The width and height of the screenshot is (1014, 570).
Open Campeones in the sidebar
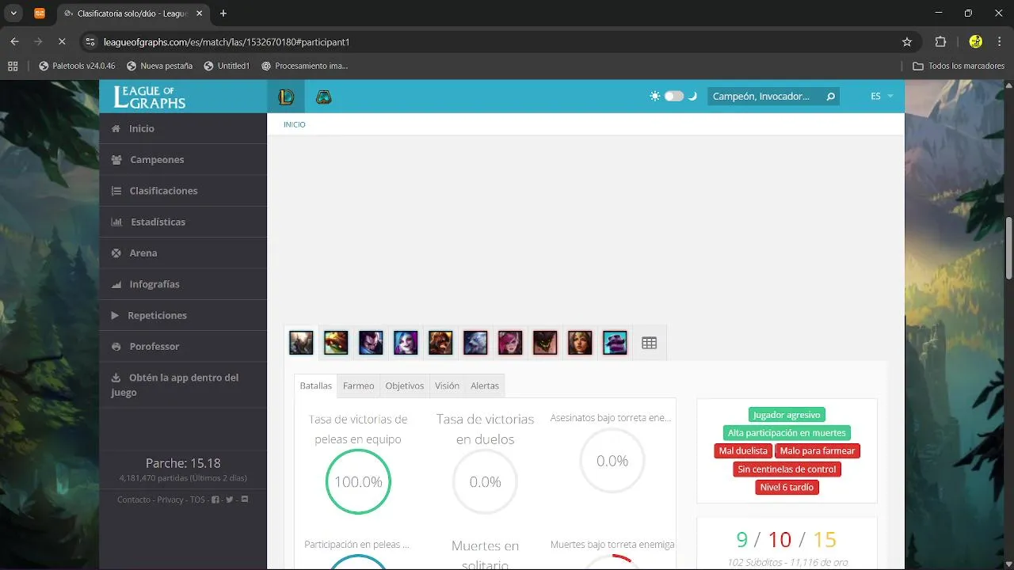183,160
